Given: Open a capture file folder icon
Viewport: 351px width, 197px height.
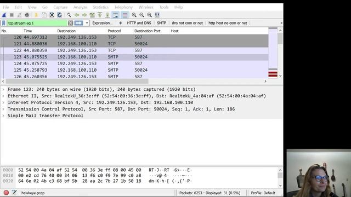Looking at the screenshot, I should click(36, 15).
